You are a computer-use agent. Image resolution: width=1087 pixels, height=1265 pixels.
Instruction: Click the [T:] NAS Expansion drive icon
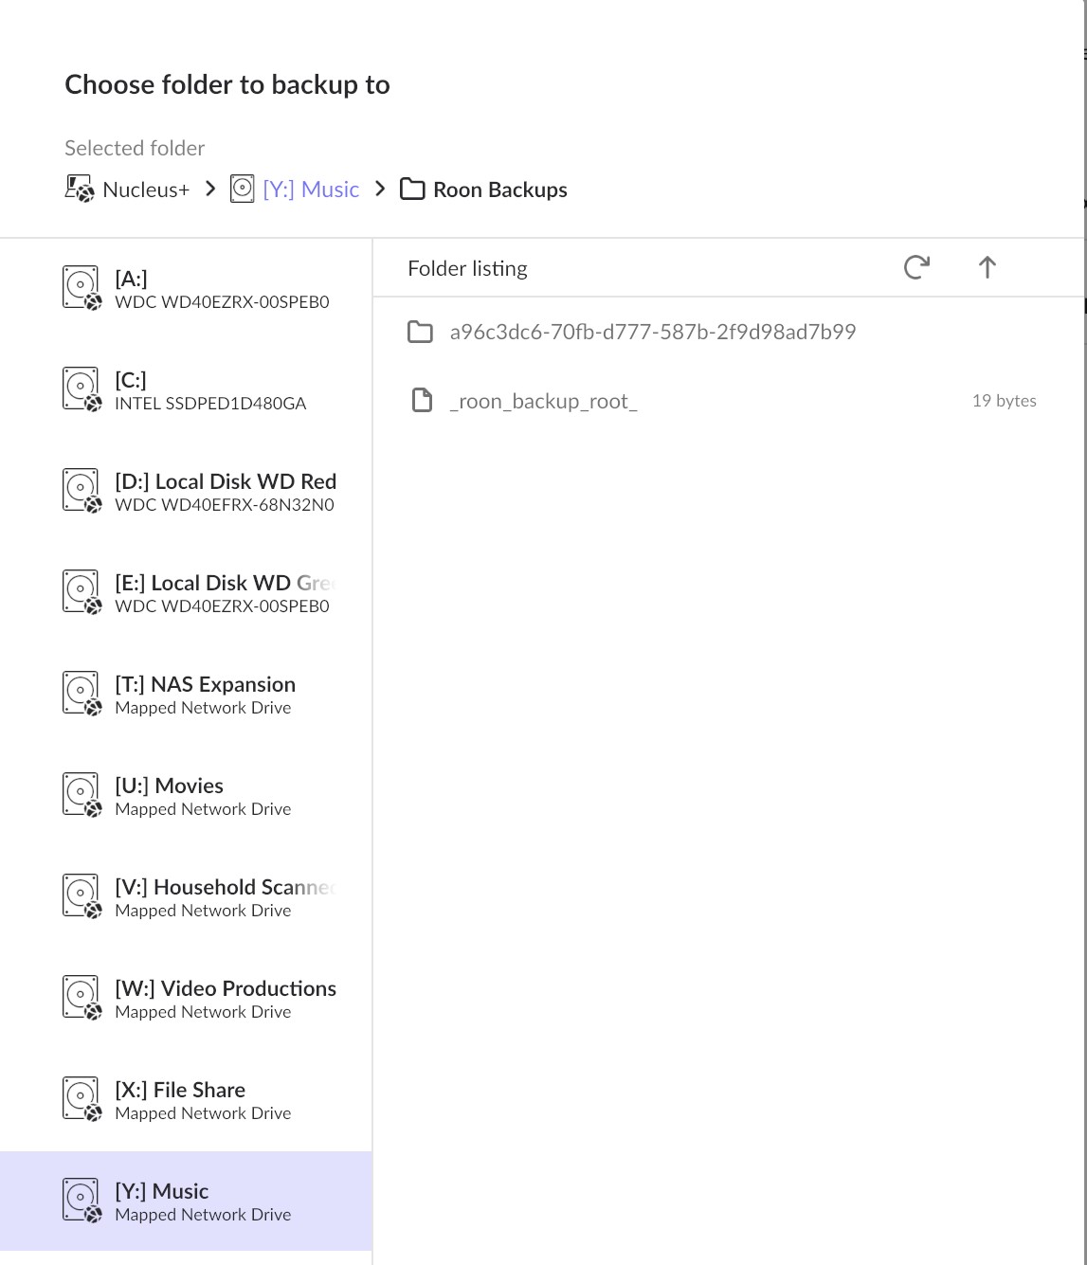82,694
